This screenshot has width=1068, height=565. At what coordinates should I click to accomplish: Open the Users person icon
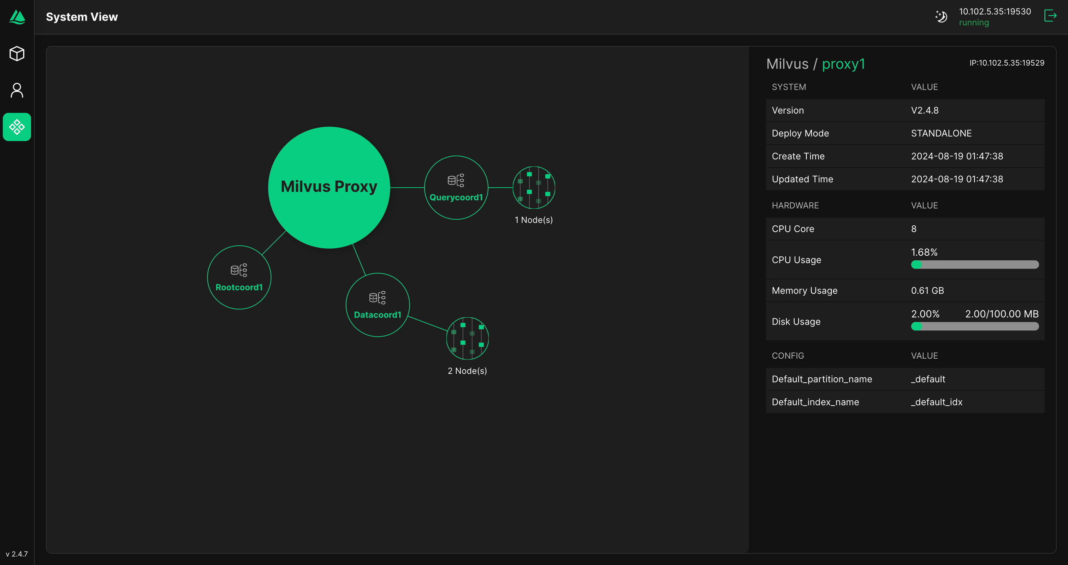coord(17,90)
